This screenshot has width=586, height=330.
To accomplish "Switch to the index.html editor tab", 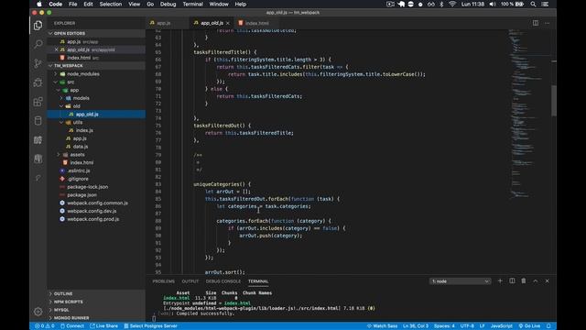I will tap(256, 23).
